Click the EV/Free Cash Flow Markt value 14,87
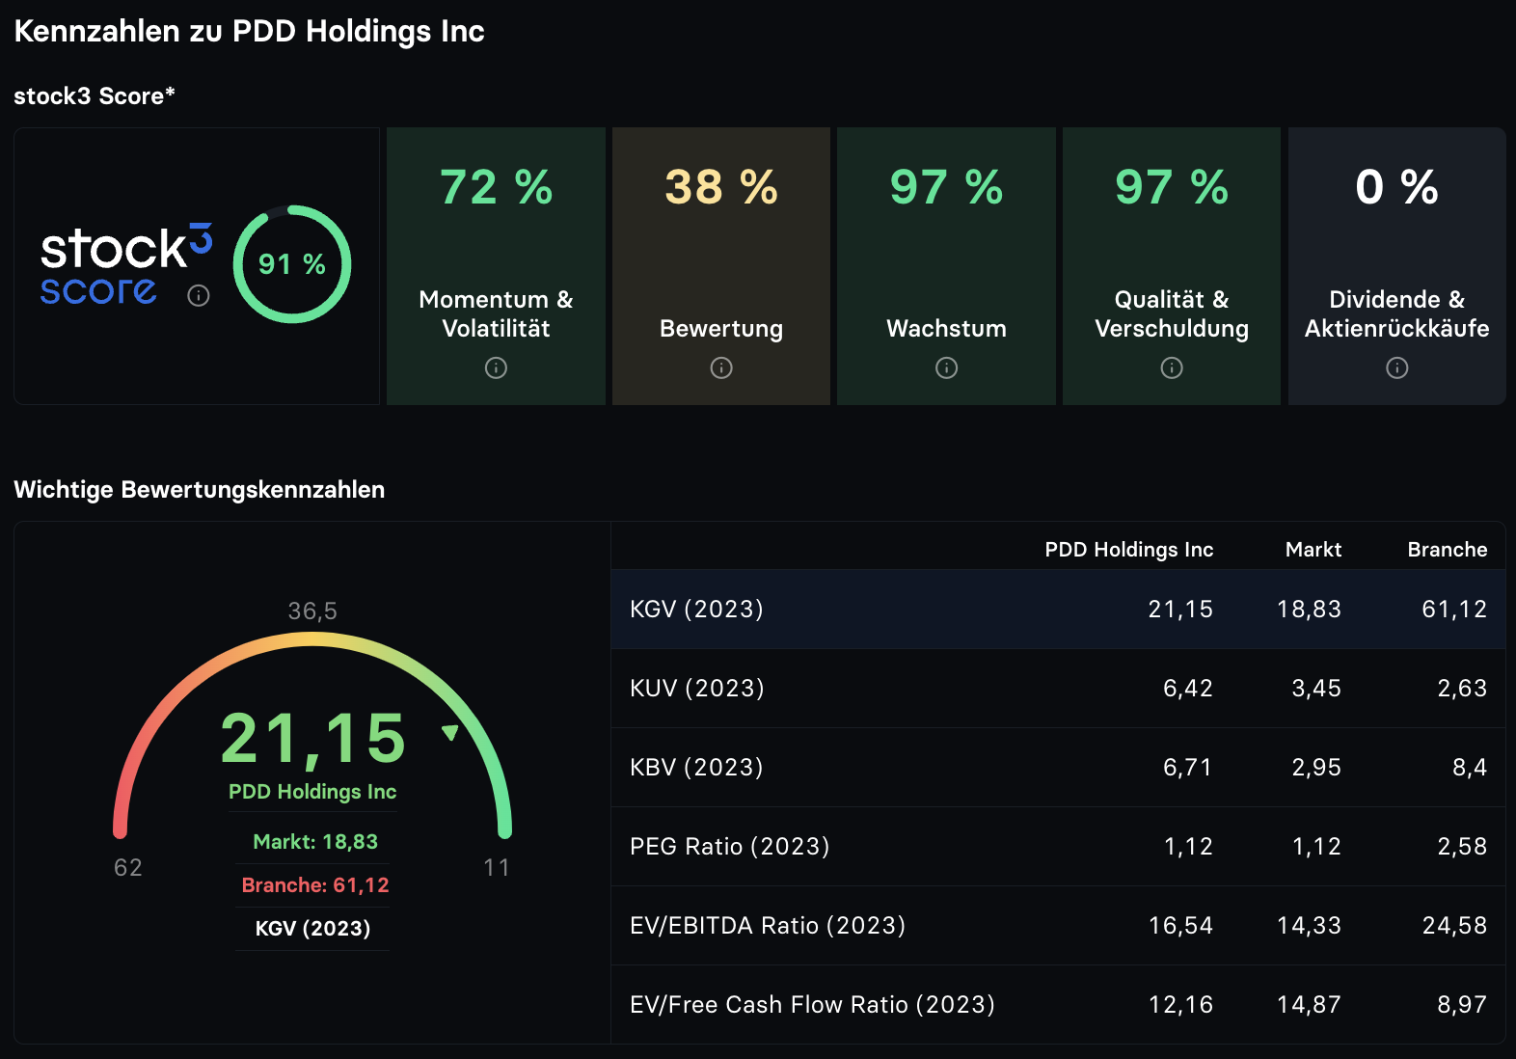Screen dimensions: 1516x1059 click(1309, 1004)
